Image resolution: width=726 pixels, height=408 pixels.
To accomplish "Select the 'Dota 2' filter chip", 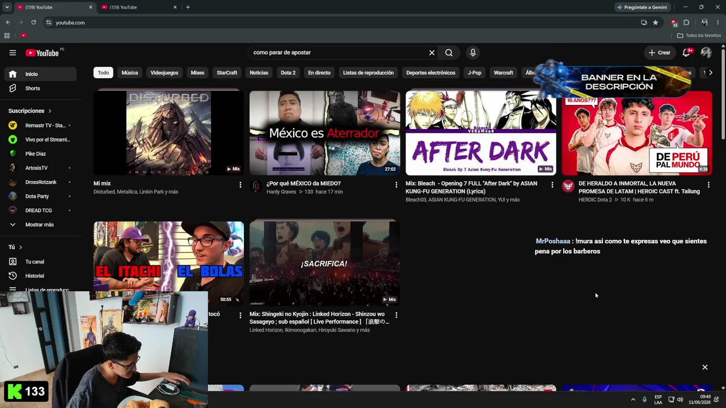I will coord(288,73).
